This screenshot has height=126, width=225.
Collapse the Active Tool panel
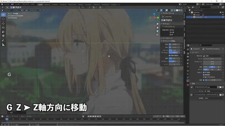(162, 13)
